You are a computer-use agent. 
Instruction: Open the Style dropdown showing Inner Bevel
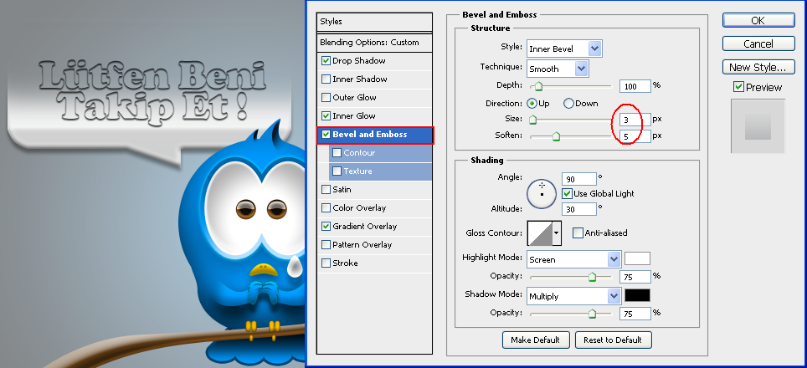click(564, 49)
